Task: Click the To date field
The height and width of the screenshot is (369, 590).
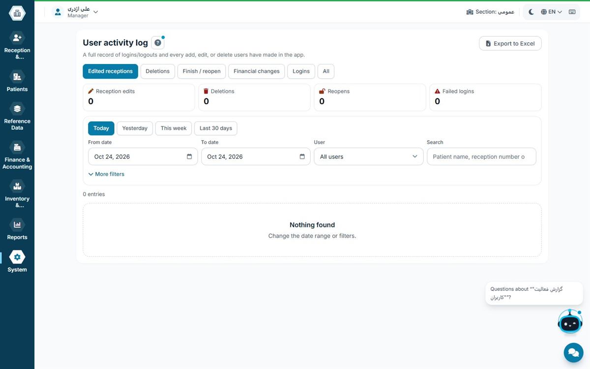Action: coord(256,156)
